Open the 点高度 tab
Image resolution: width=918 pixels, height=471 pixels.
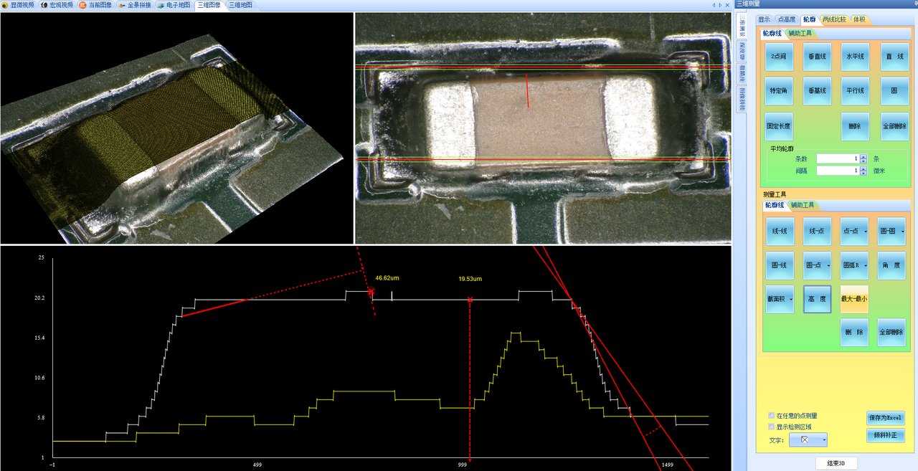[787, 19]
